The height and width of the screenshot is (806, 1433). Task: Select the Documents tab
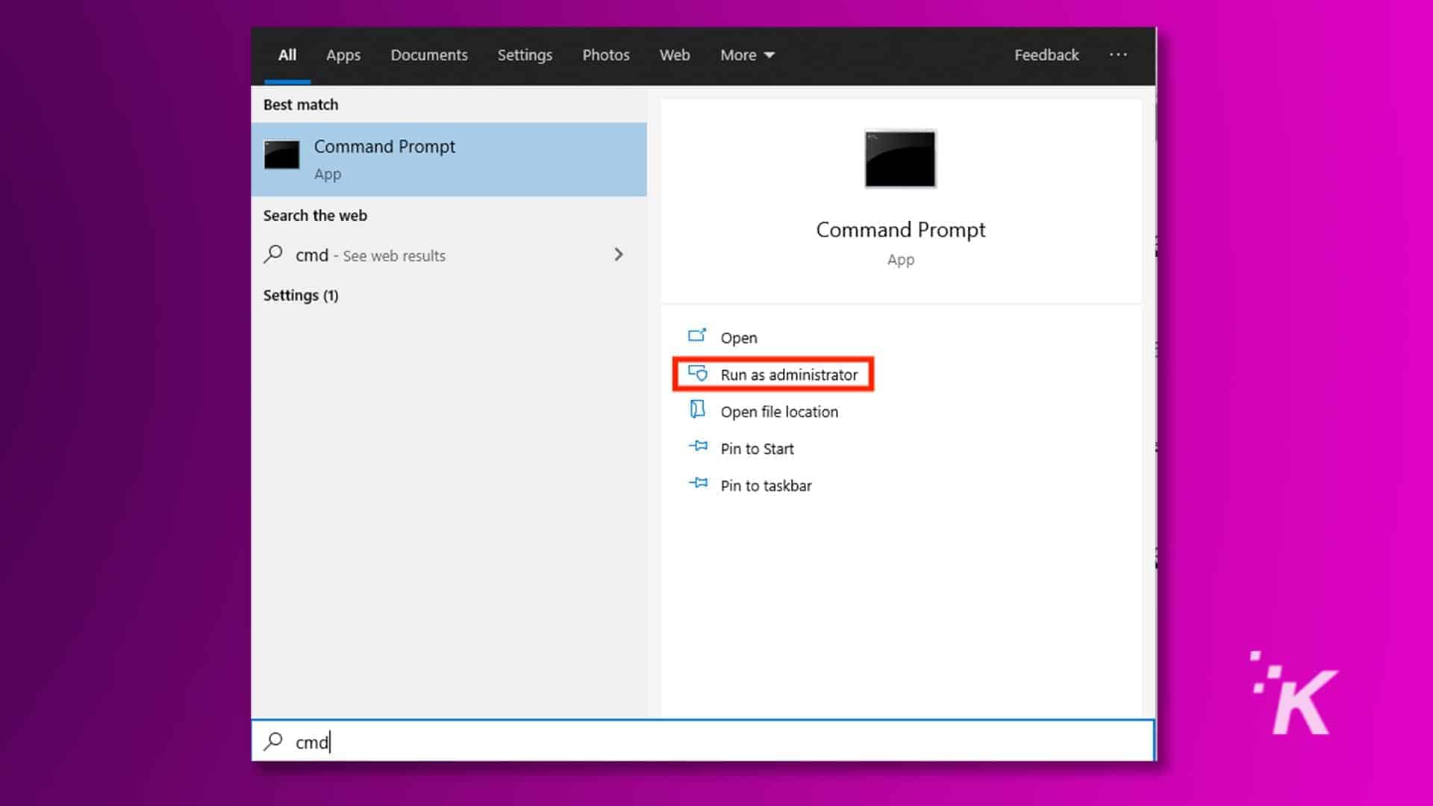click(x=429, y=55)
